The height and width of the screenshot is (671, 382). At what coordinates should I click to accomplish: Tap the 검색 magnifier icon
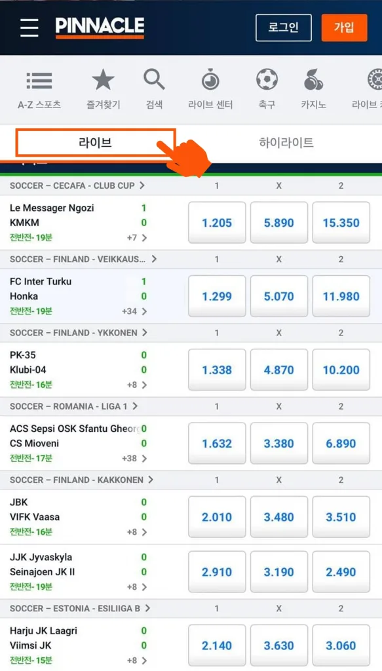click(x=154, y=79)
